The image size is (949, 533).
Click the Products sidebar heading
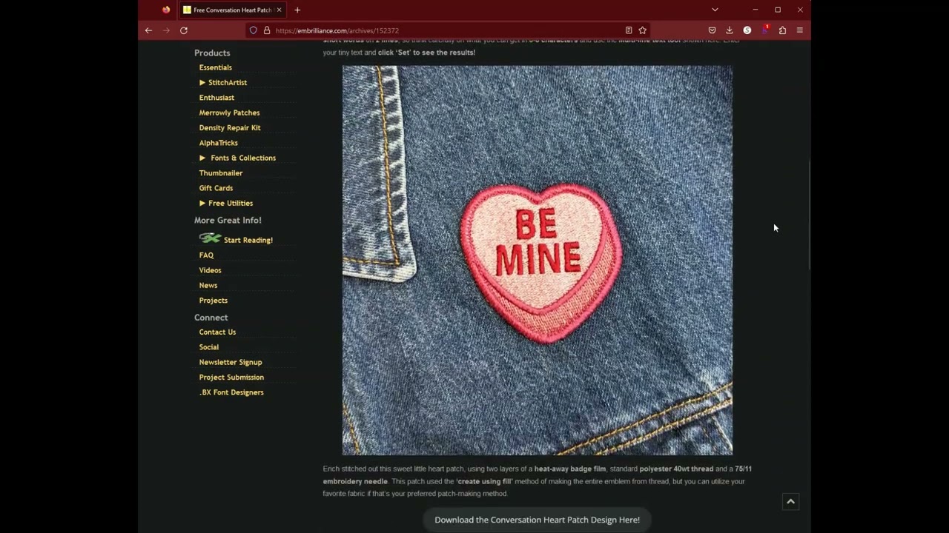[x=212, y=53]
